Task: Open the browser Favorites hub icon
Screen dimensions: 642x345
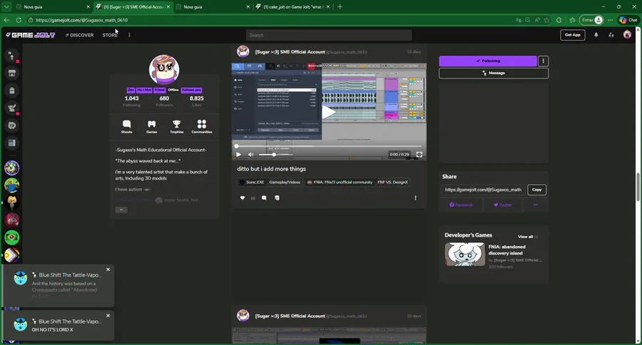Action: click(572, 20)
